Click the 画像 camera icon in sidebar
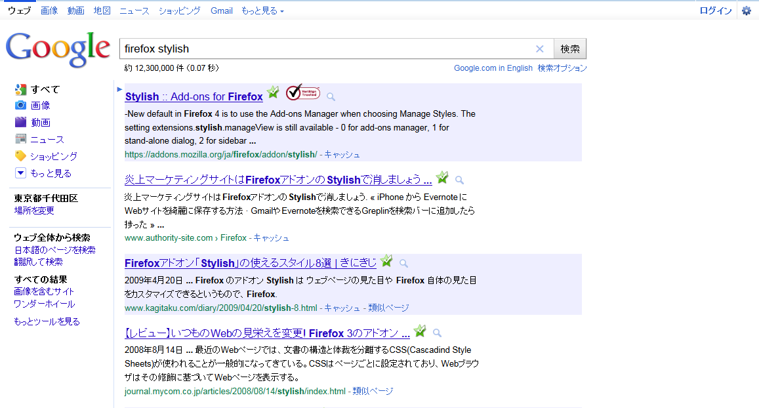Viewport: 759px width, 408px height. pos(20,105)
